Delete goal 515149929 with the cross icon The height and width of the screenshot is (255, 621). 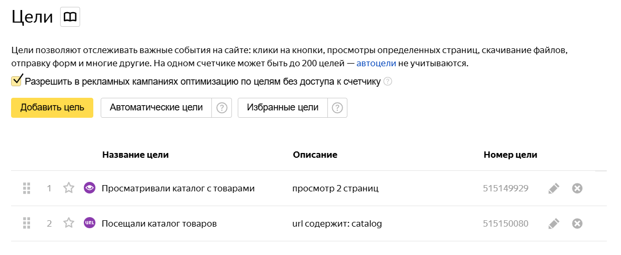[577, 188]
